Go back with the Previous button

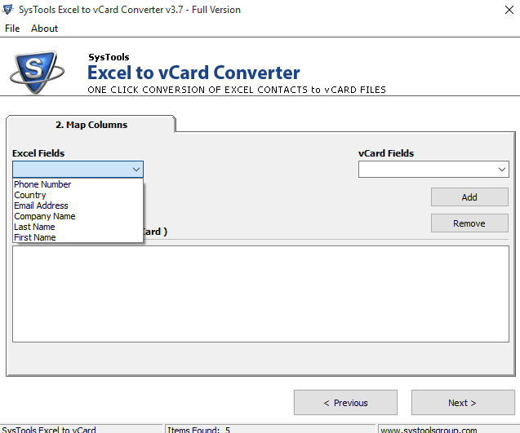tap(345, 403)
